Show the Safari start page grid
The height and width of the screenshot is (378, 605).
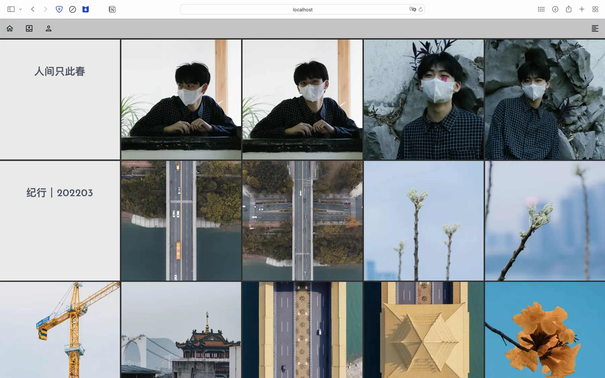click(541, 9)
